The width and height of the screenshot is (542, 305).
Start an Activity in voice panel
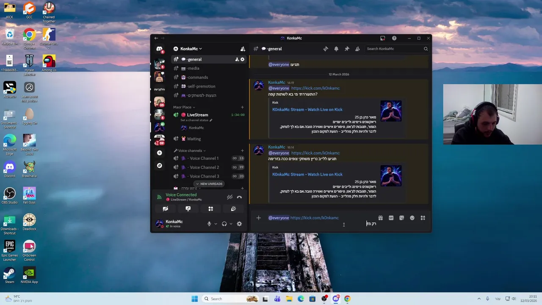coord(210,209)
